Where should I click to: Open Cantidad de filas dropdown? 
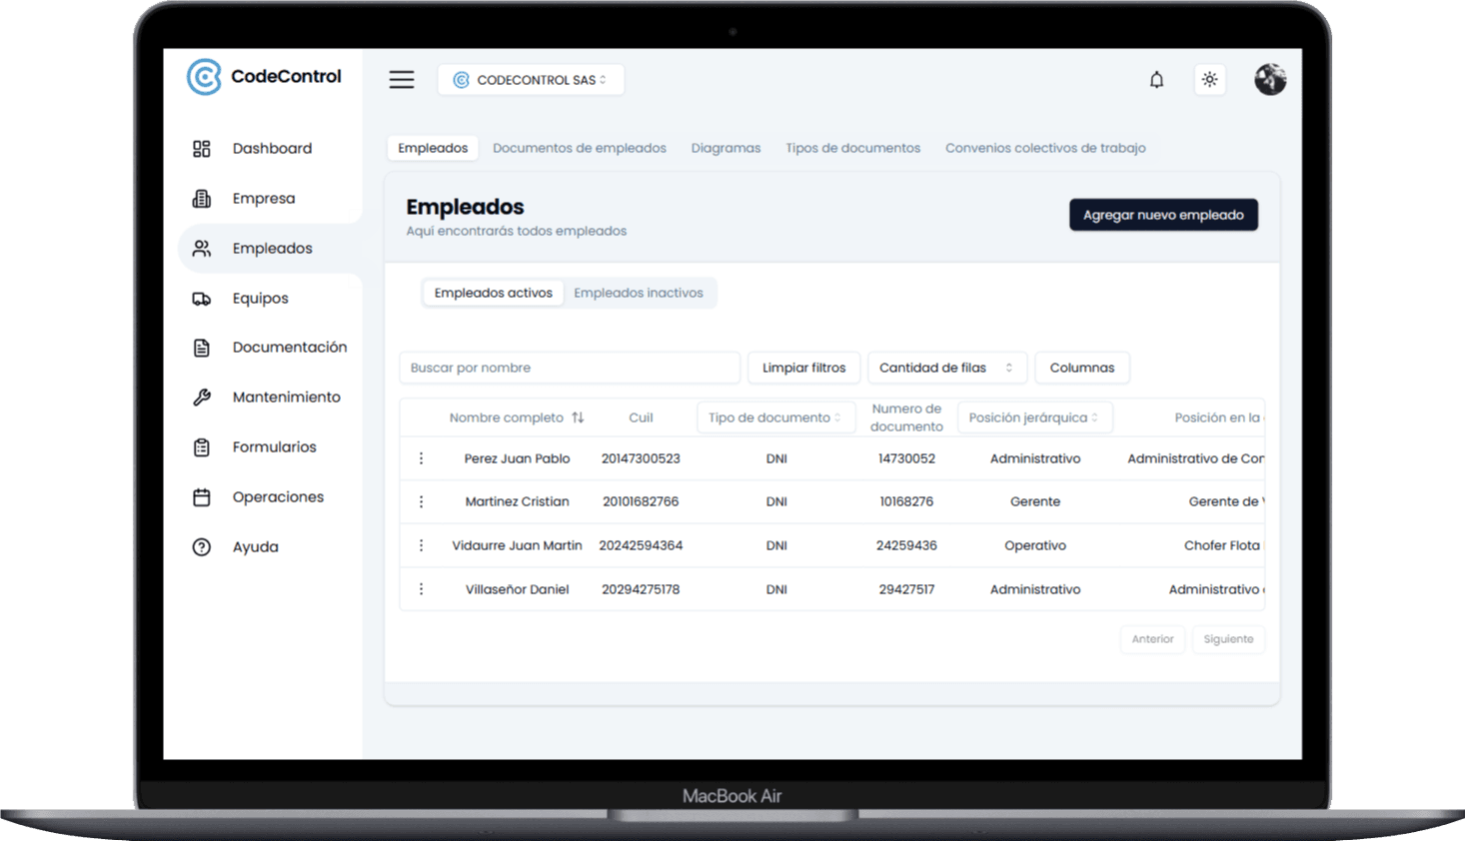pos(945,368)
